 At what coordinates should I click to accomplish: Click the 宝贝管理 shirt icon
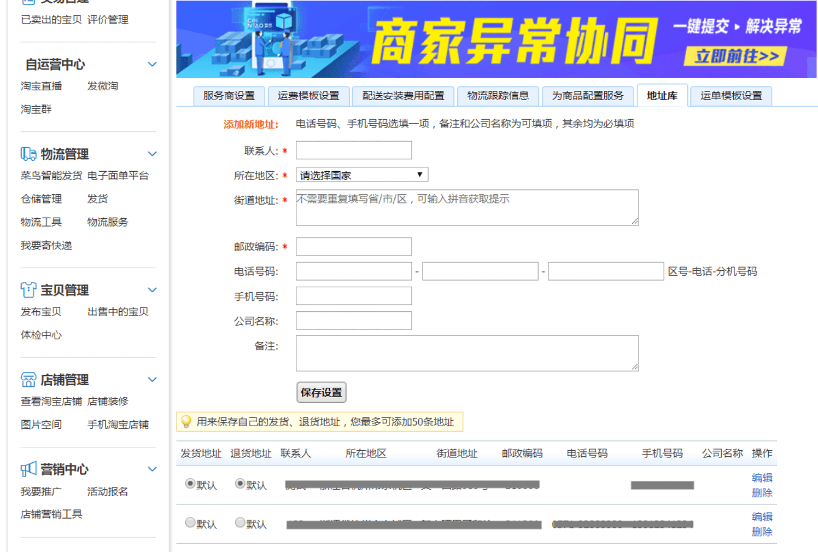[28, 290]
